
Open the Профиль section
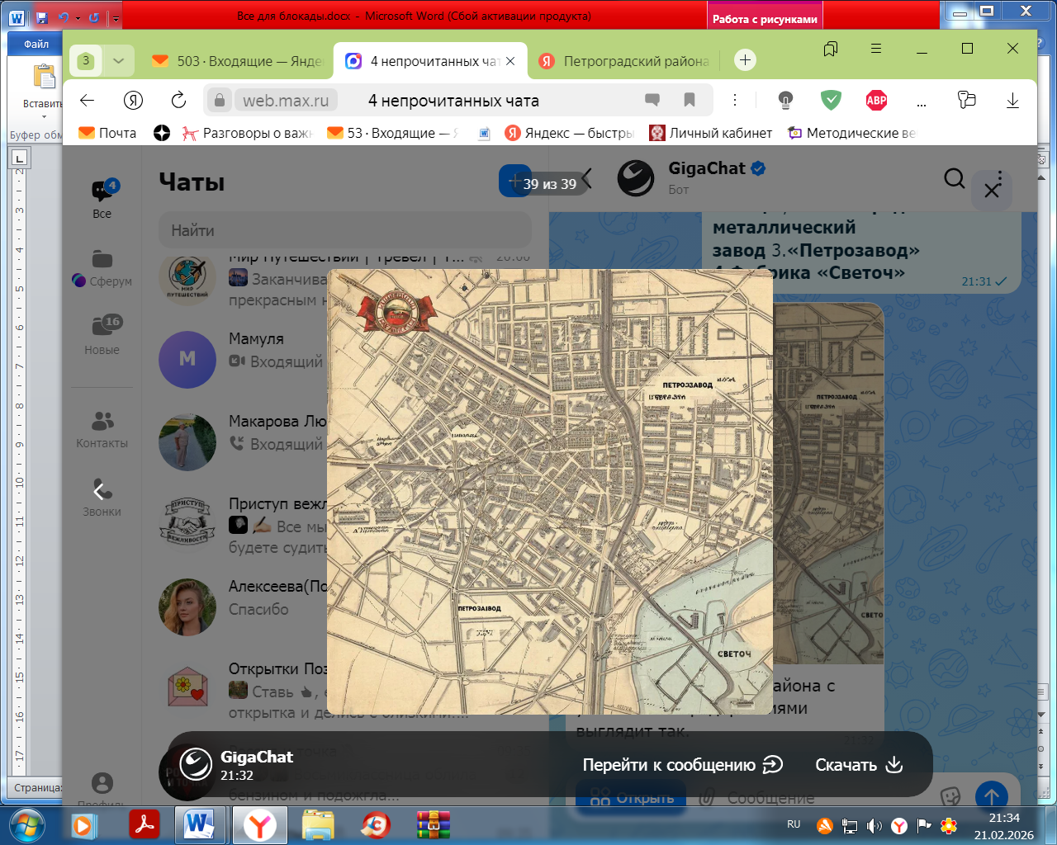pyautogui.click(x=102, y=788)
